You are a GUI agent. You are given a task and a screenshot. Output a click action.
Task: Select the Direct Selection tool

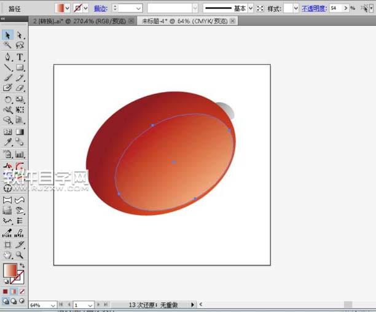[x=20, y=36]
